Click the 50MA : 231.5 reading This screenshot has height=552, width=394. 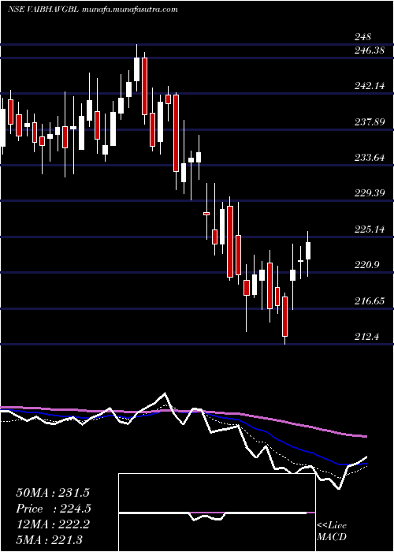54,493
